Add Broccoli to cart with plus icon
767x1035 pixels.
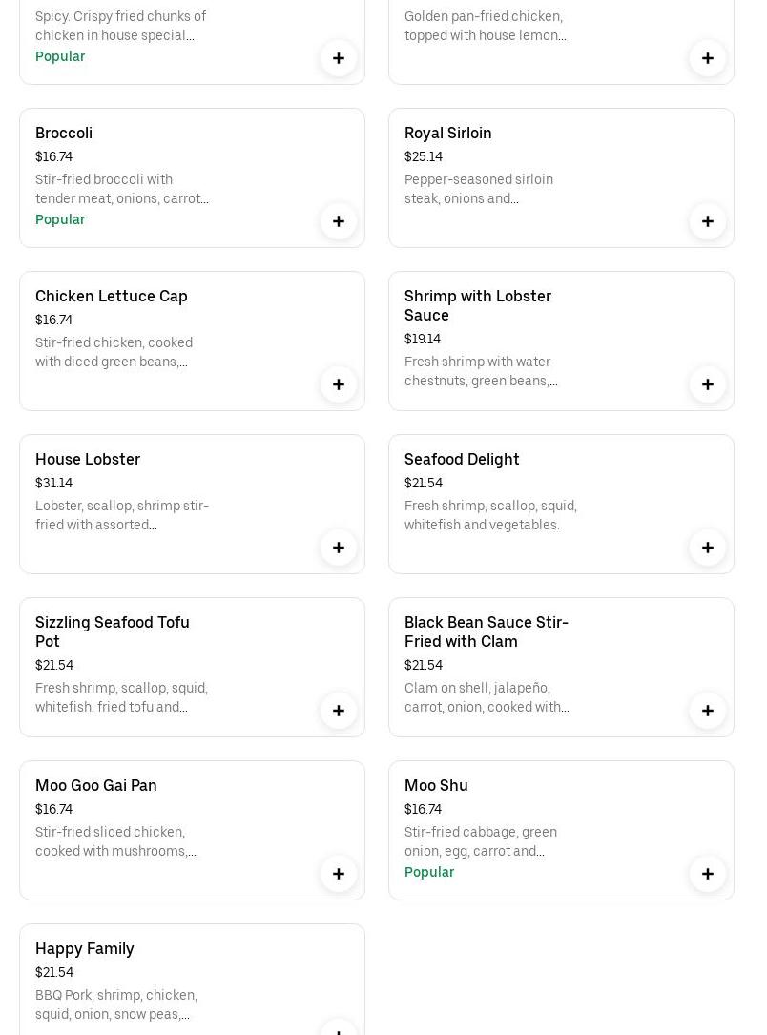click(339, 221)
